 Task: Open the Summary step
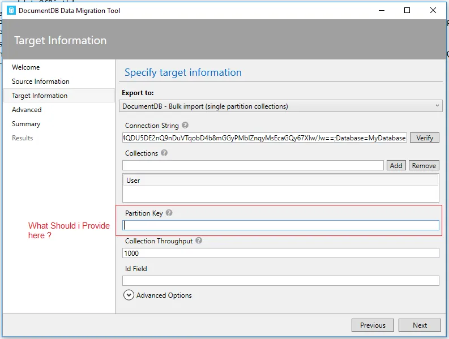coord(26,124)
